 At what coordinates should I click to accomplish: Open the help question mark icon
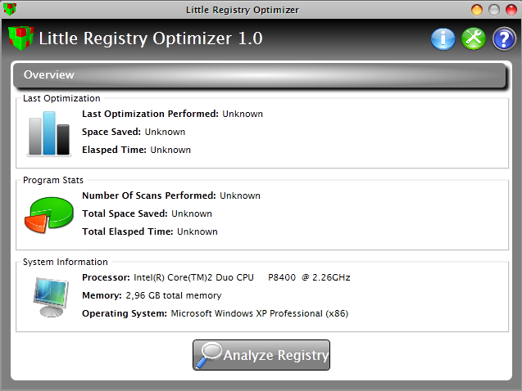pyautogui.click(x=504, y=38)
